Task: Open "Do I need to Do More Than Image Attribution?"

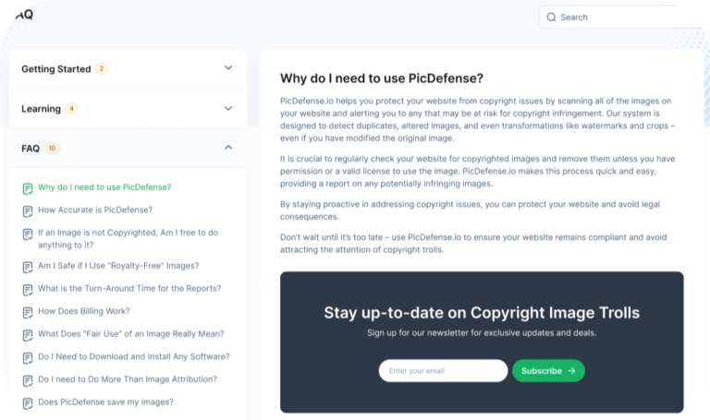Action: [x=128, y=379]
